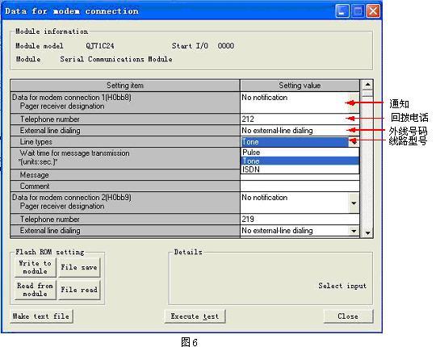Image resolution: width=436 pixels, height=347 pixels.
Task: Edit the telephone number field containing 219
Action: 300,219
